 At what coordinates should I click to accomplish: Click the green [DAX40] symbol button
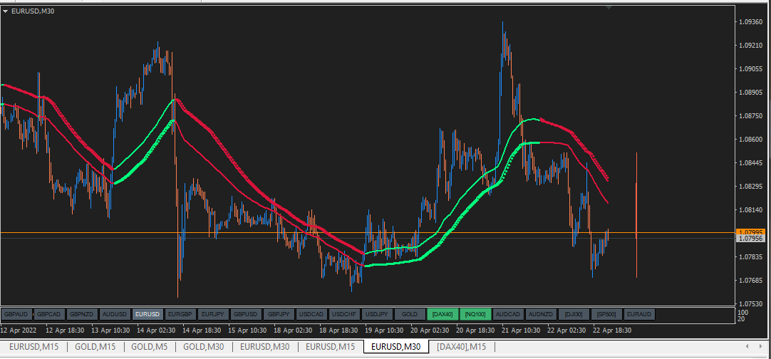[443, 314]
